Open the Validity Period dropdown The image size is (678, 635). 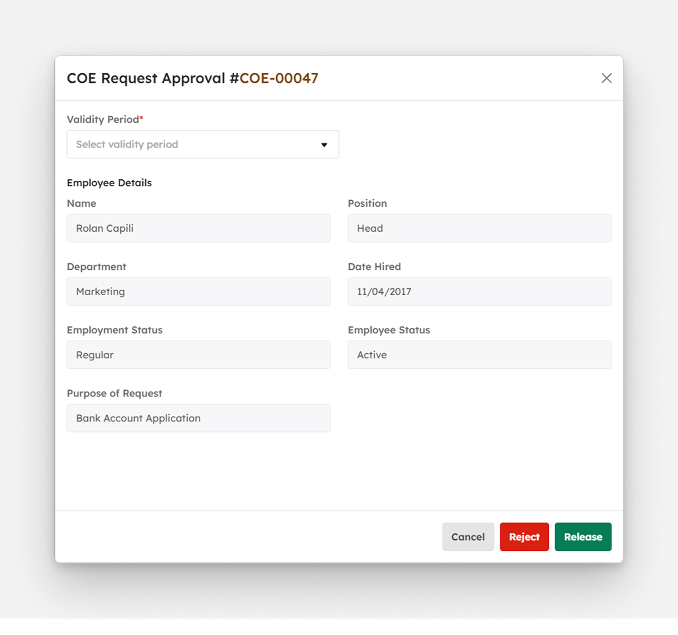click(203, 144)
